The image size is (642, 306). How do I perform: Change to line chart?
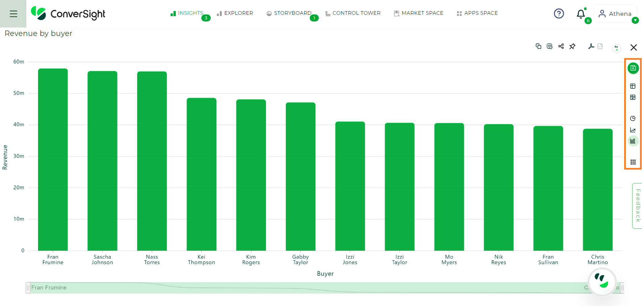click(x=633, y=130)
